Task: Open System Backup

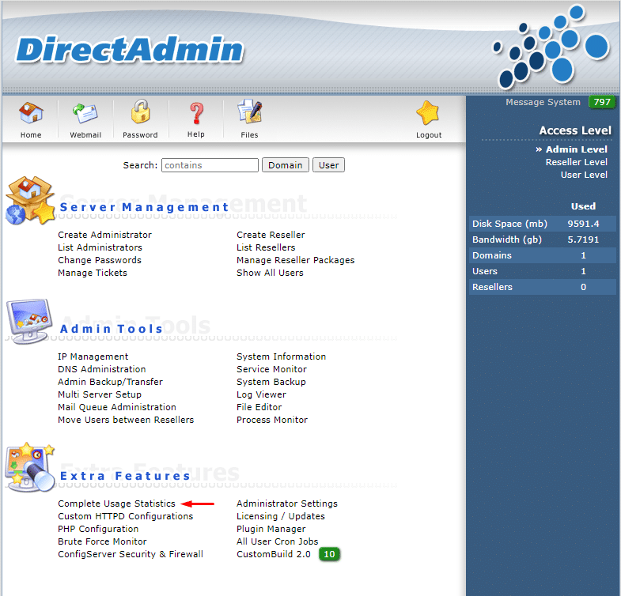Action: (x=271, y=382)
